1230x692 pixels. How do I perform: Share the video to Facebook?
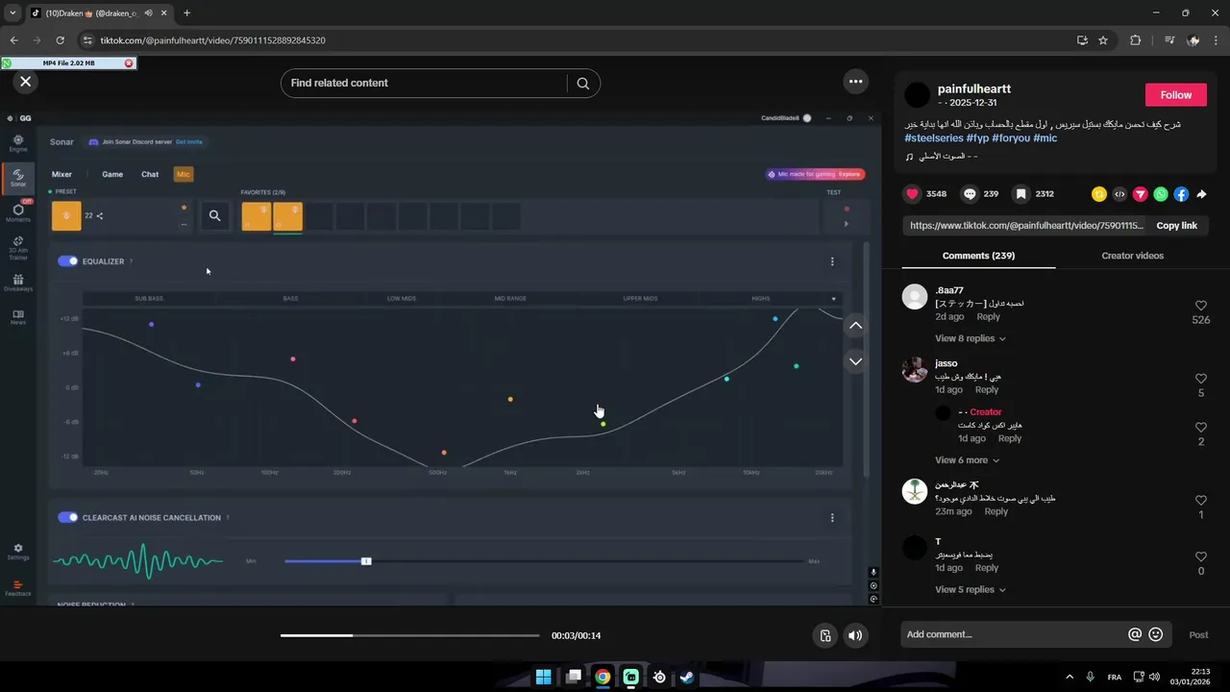[1181, 194]
